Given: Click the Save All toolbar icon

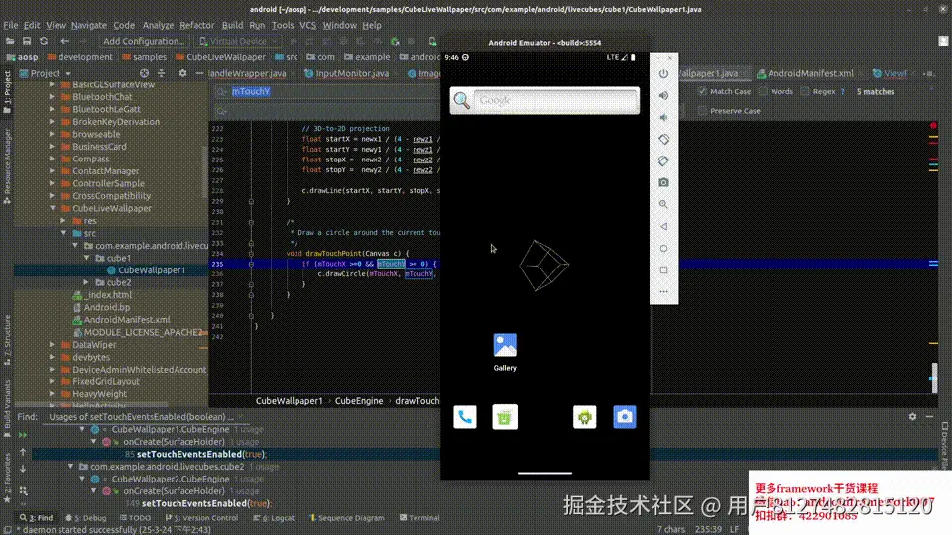Looking at the screenshot, I should coord(27,41).
